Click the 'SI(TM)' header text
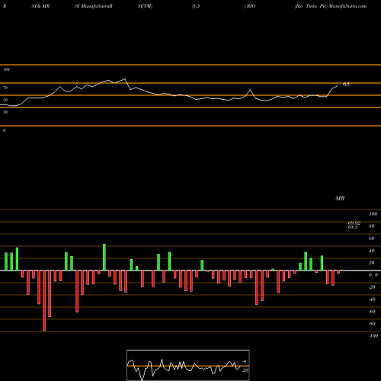381x381 pixels. click(x=145, y=6)
